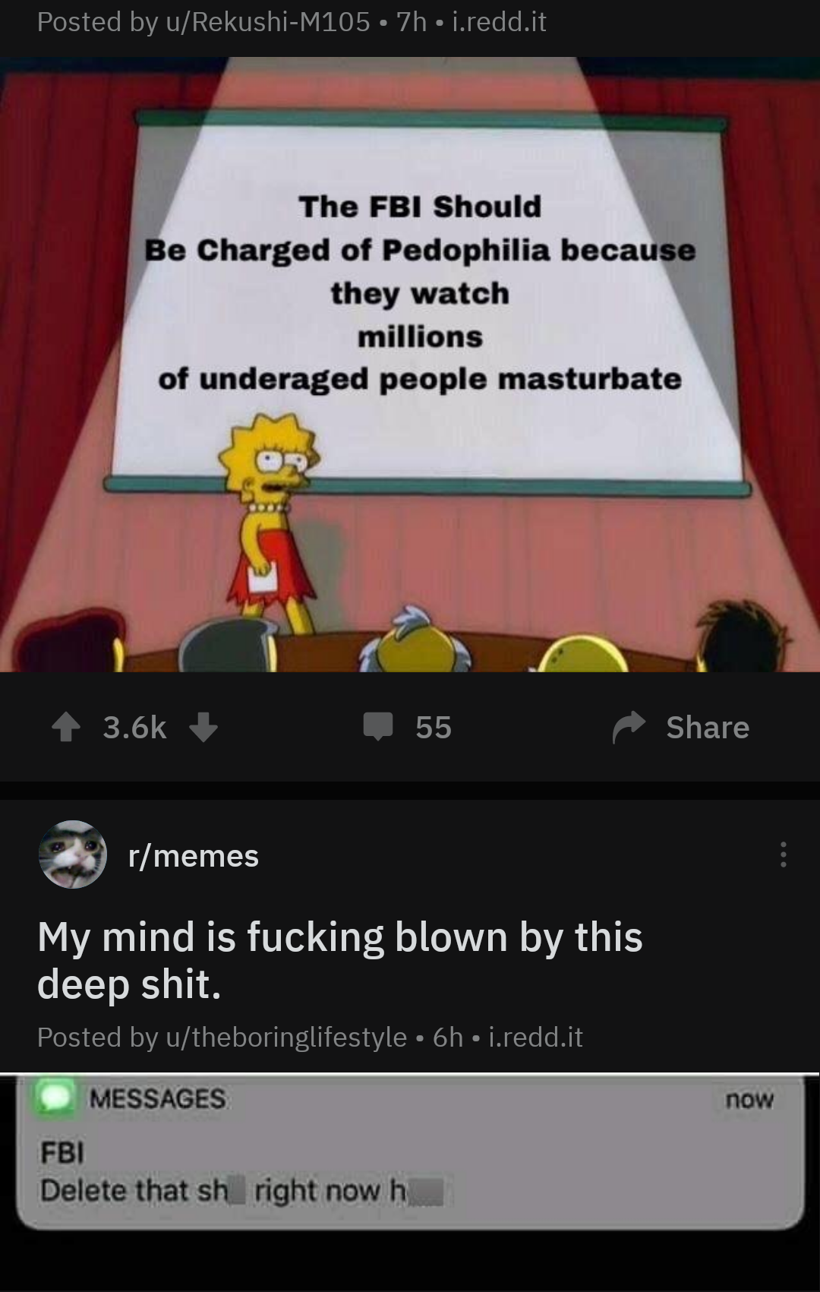Screen dimensions: 820x1292
Task: Open i.redd.it source of second post
Action: (535, 1037)
